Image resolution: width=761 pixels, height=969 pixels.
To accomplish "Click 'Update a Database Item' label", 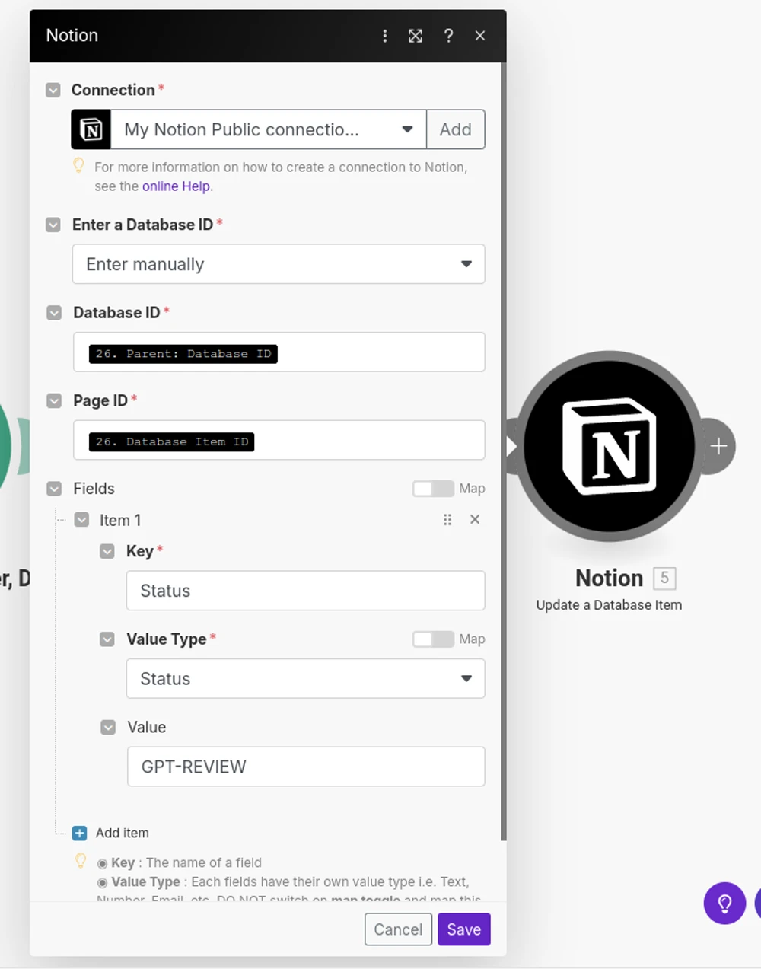I will click(x=609, y=605).
